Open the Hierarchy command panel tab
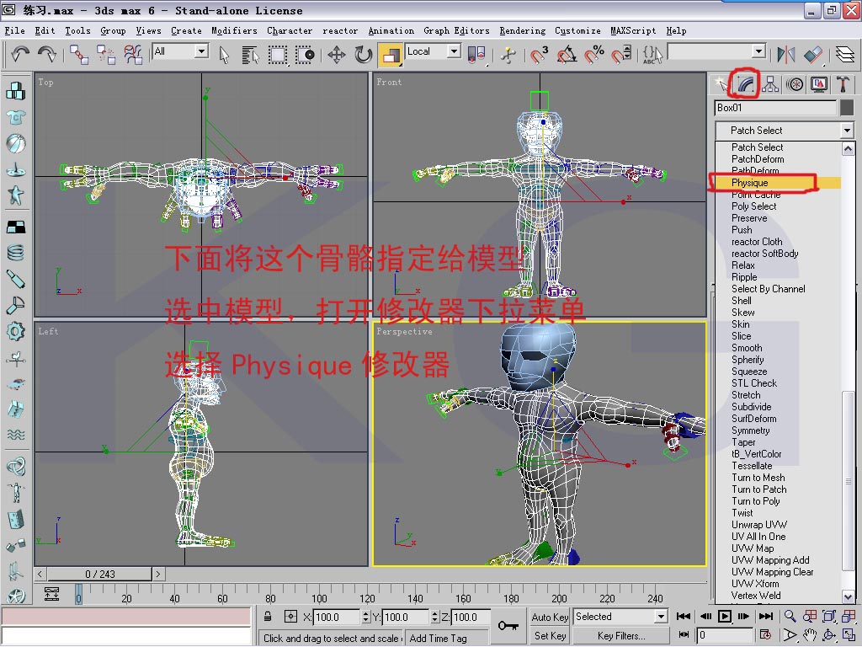The width and height of the screenshot is (862, 647). (770, 84)
